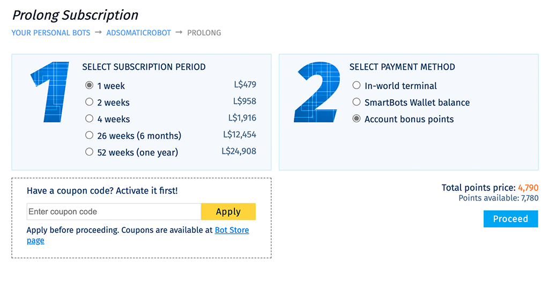
Task: Apply the coupon code
Action: point(228,212)
